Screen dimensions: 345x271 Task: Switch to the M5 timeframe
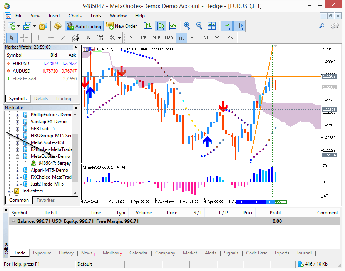[x=144, y=38]
